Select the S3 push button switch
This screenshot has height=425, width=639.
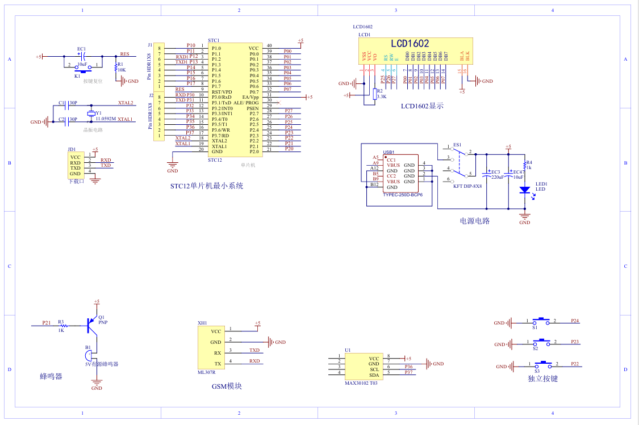click(543, 365)
